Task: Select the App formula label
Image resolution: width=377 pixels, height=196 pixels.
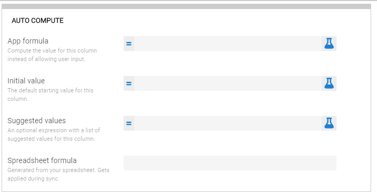Action: [28, 41]
